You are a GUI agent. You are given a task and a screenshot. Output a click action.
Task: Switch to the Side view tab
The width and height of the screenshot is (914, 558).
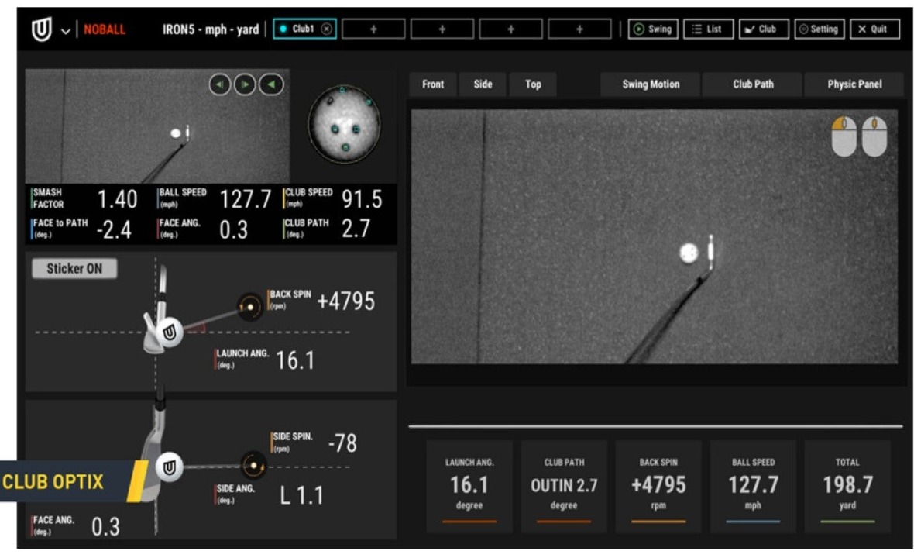(x=483, y=84)
